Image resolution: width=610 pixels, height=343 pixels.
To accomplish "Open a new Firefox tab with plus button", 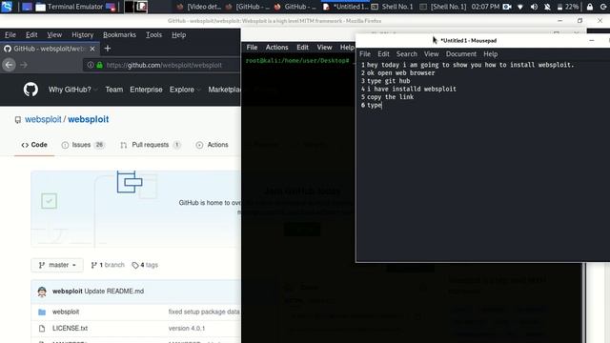I will pyautogui.click(x=108, y=49).
